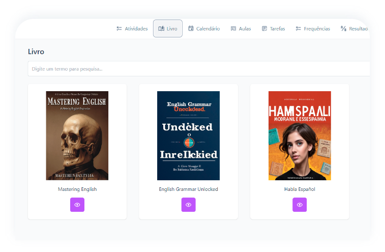Click the Mastering English book title
Image resolution: width=385 pixels, height=252 pixels.
tap(77, 189)
